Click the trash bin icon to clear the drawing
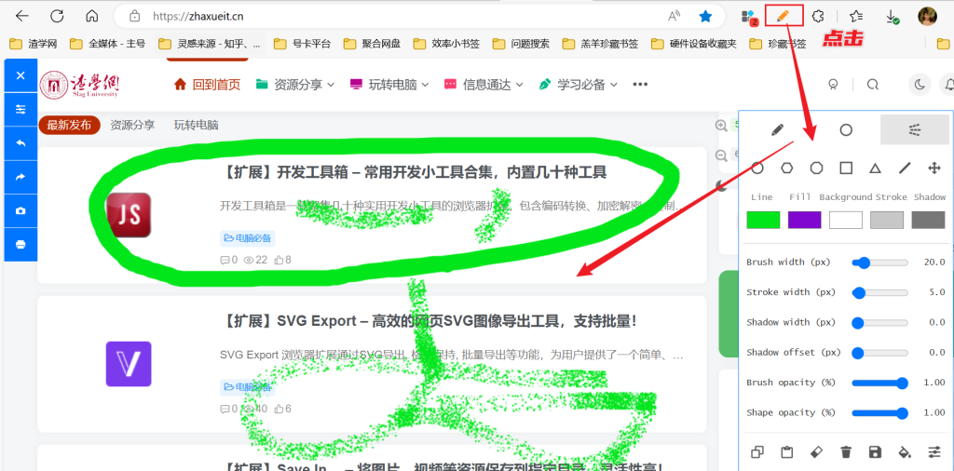 coord(846,452)
